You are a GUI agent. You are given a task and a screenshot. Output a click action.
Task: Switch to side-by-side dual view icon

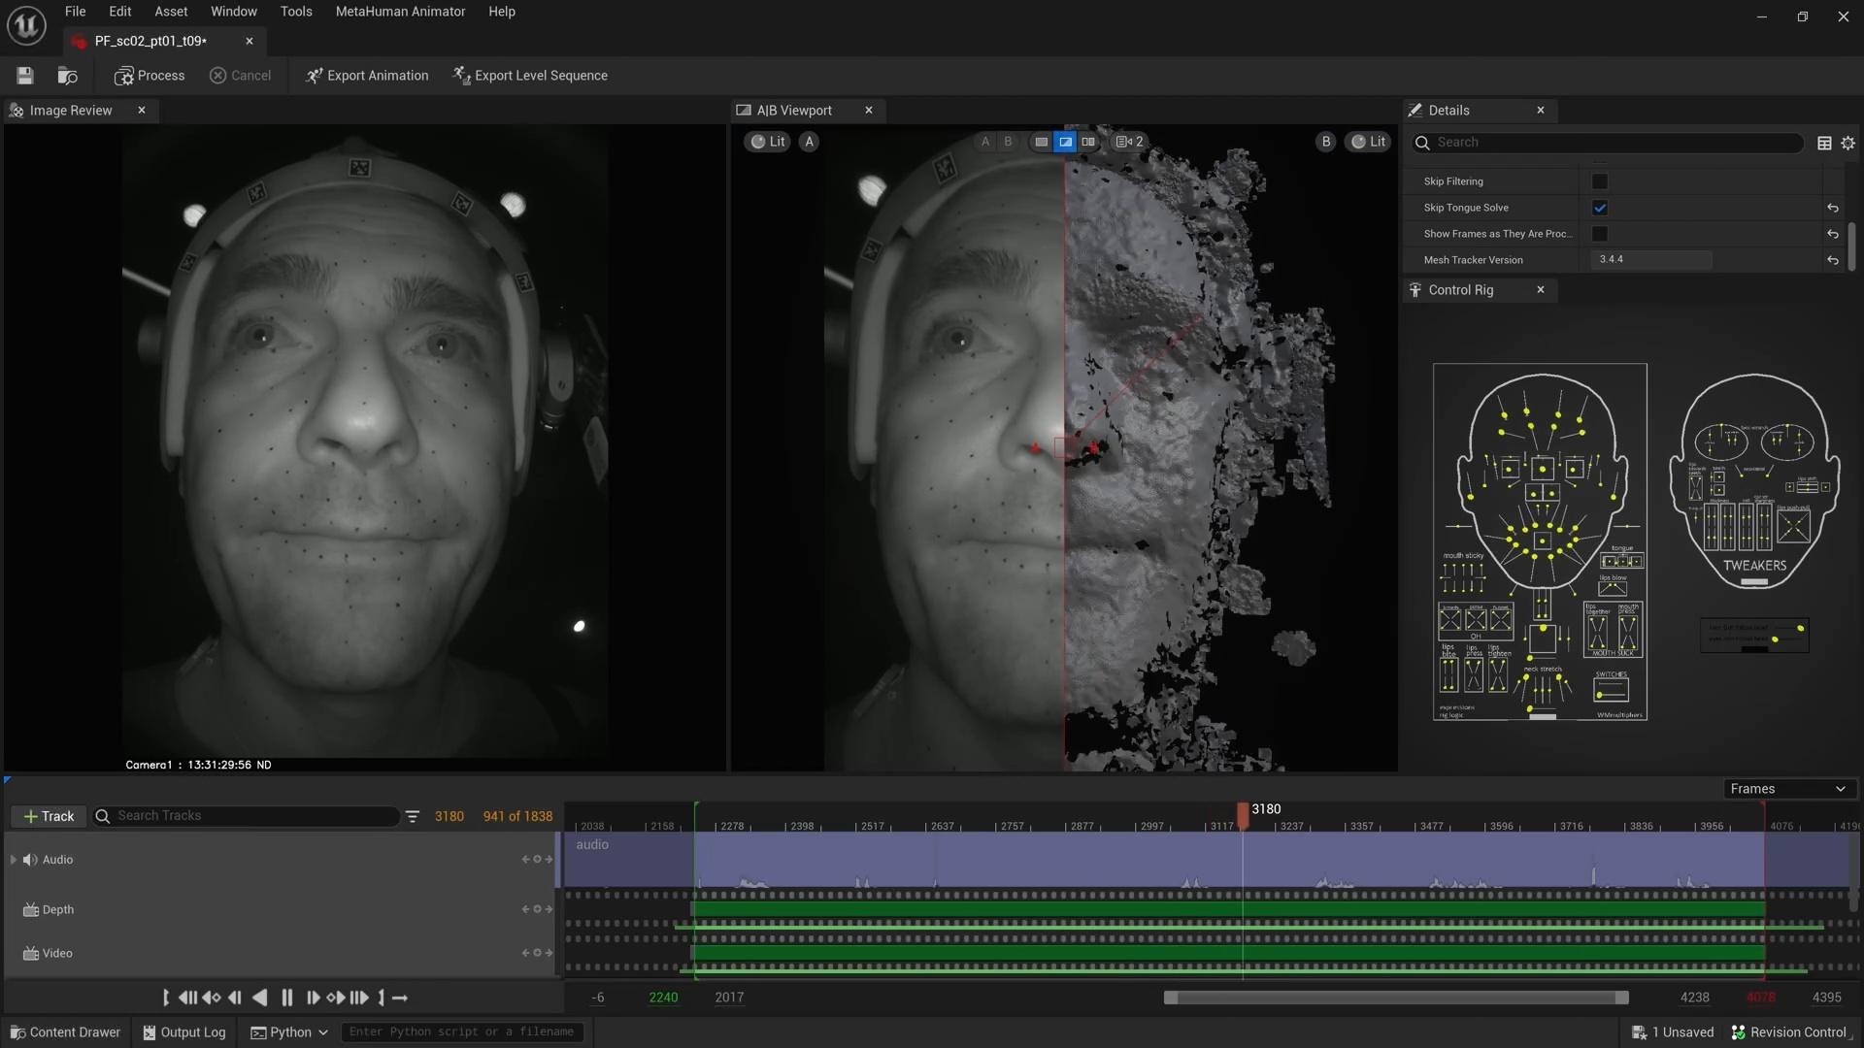[1088, 142]
